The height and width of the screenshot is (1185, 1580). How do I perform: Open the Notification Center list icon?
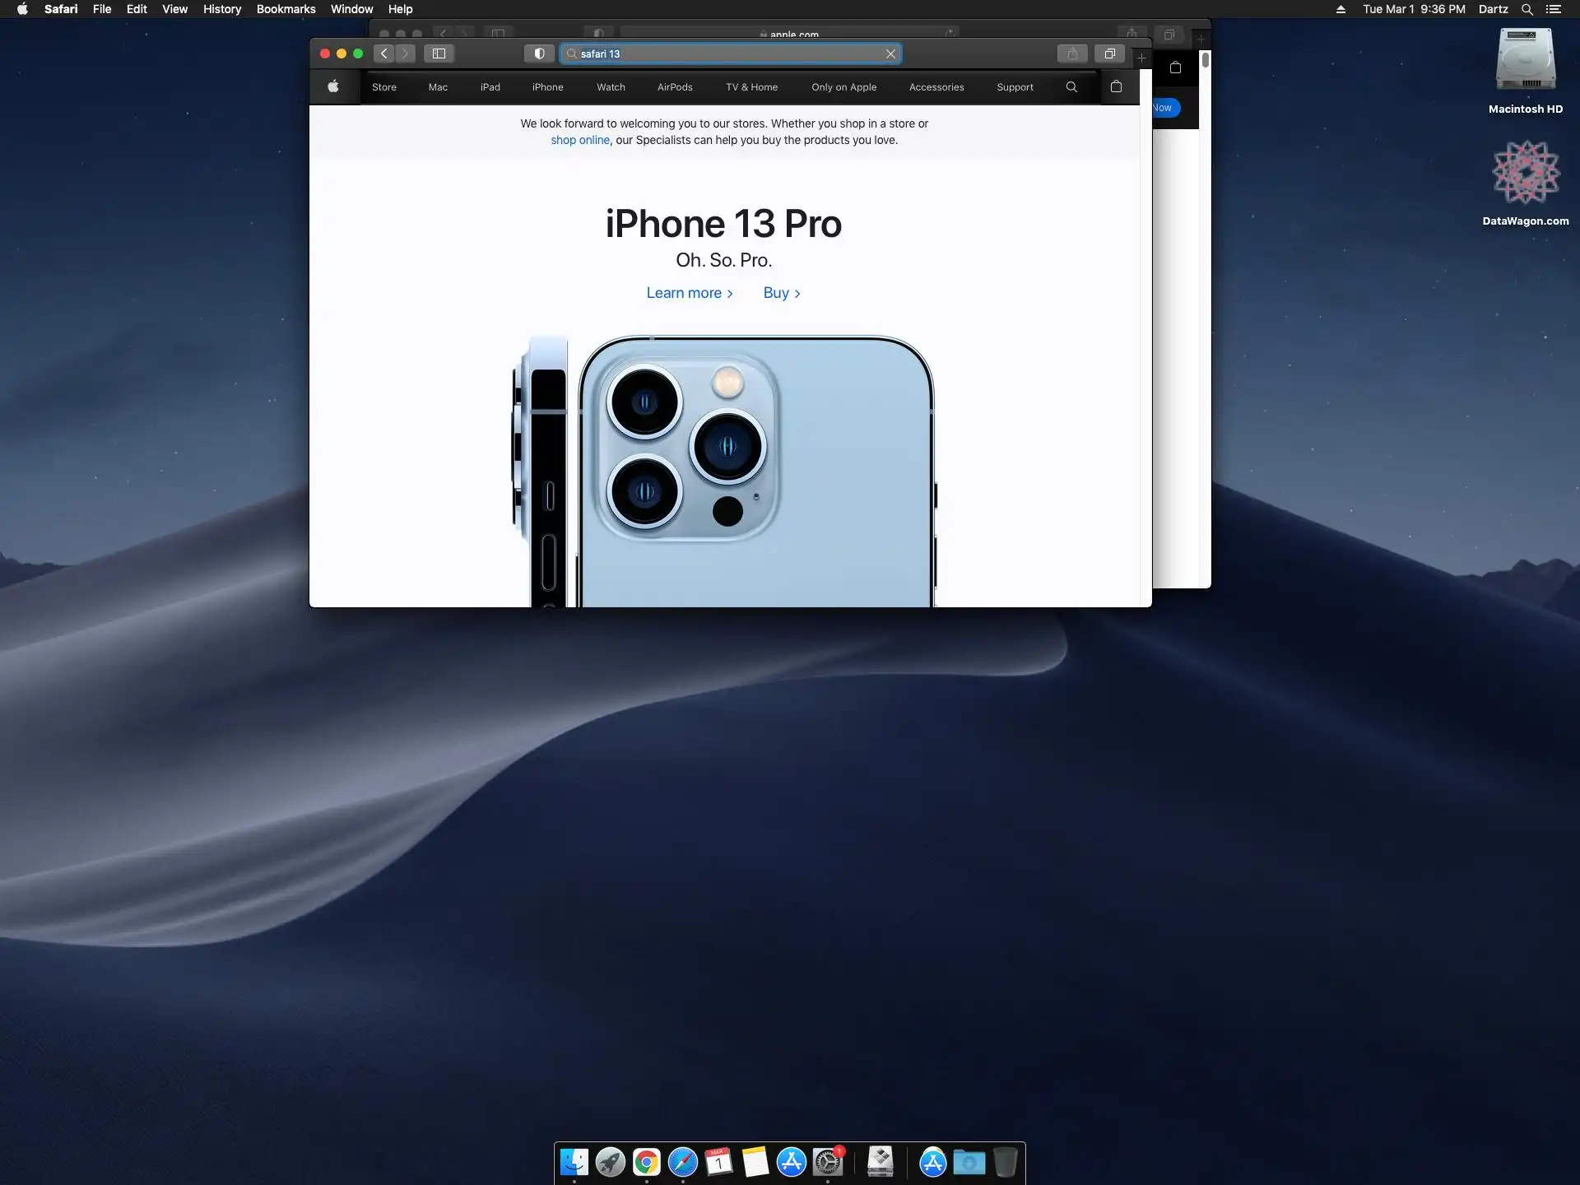click(x=1554, y=9)
